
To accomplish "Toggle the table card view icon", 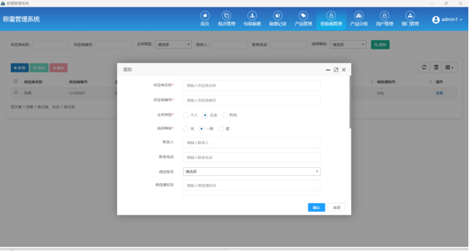I will click(436, 68).
